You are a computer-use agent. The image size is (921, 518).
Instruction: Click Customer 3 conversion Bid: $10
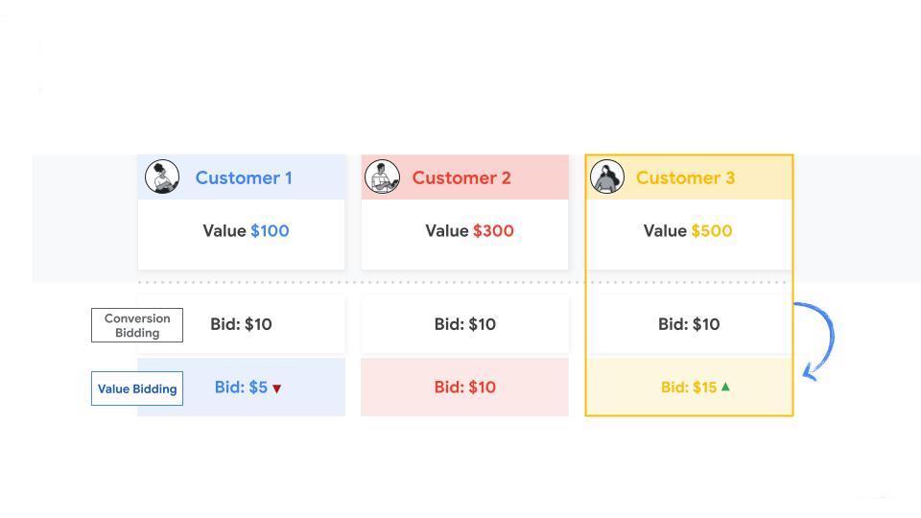[x=689, y=324]
